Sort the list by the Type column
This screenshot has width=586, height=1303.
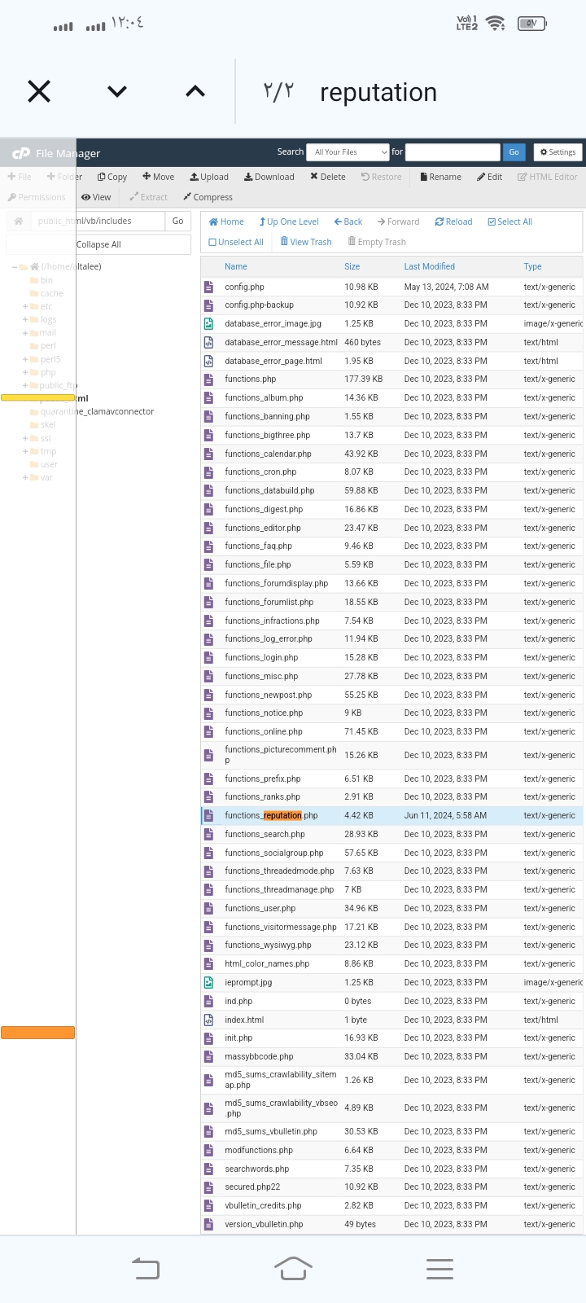(x=533, y=266)
